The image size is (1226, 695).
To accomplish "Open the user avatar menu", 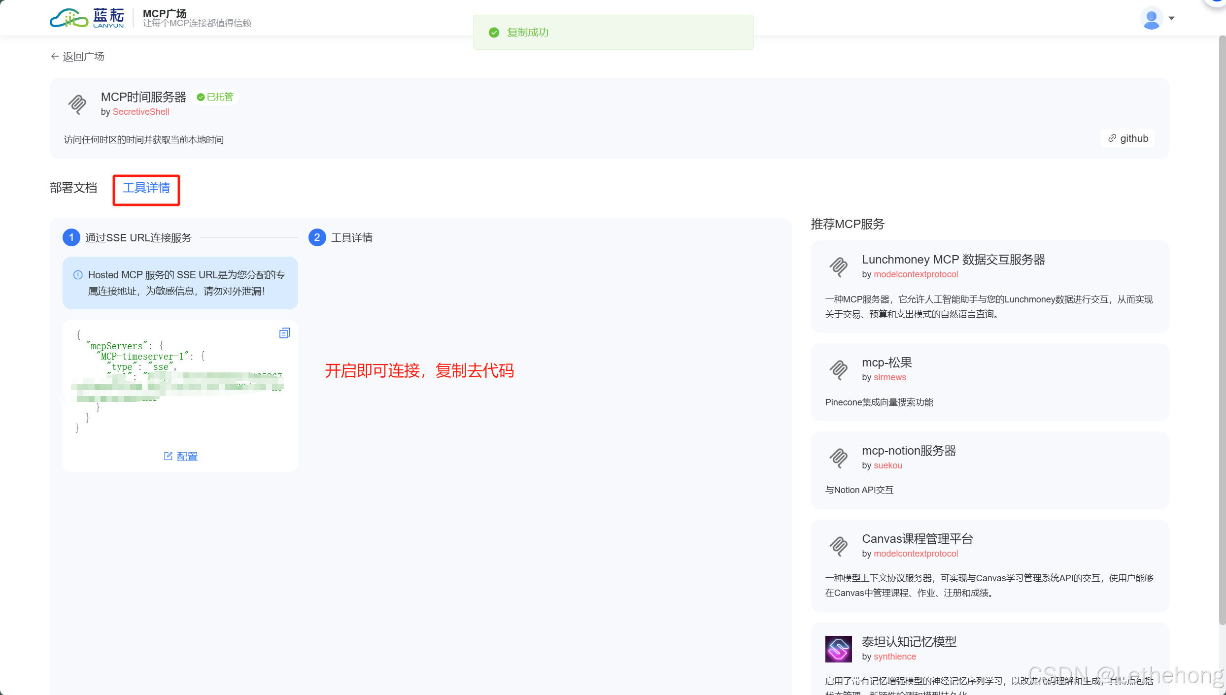I will [x=1151, y=18].
